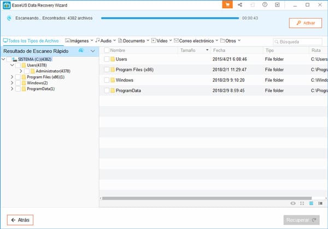
Task: Select the Documento filter tab
Action: (132, 41)
